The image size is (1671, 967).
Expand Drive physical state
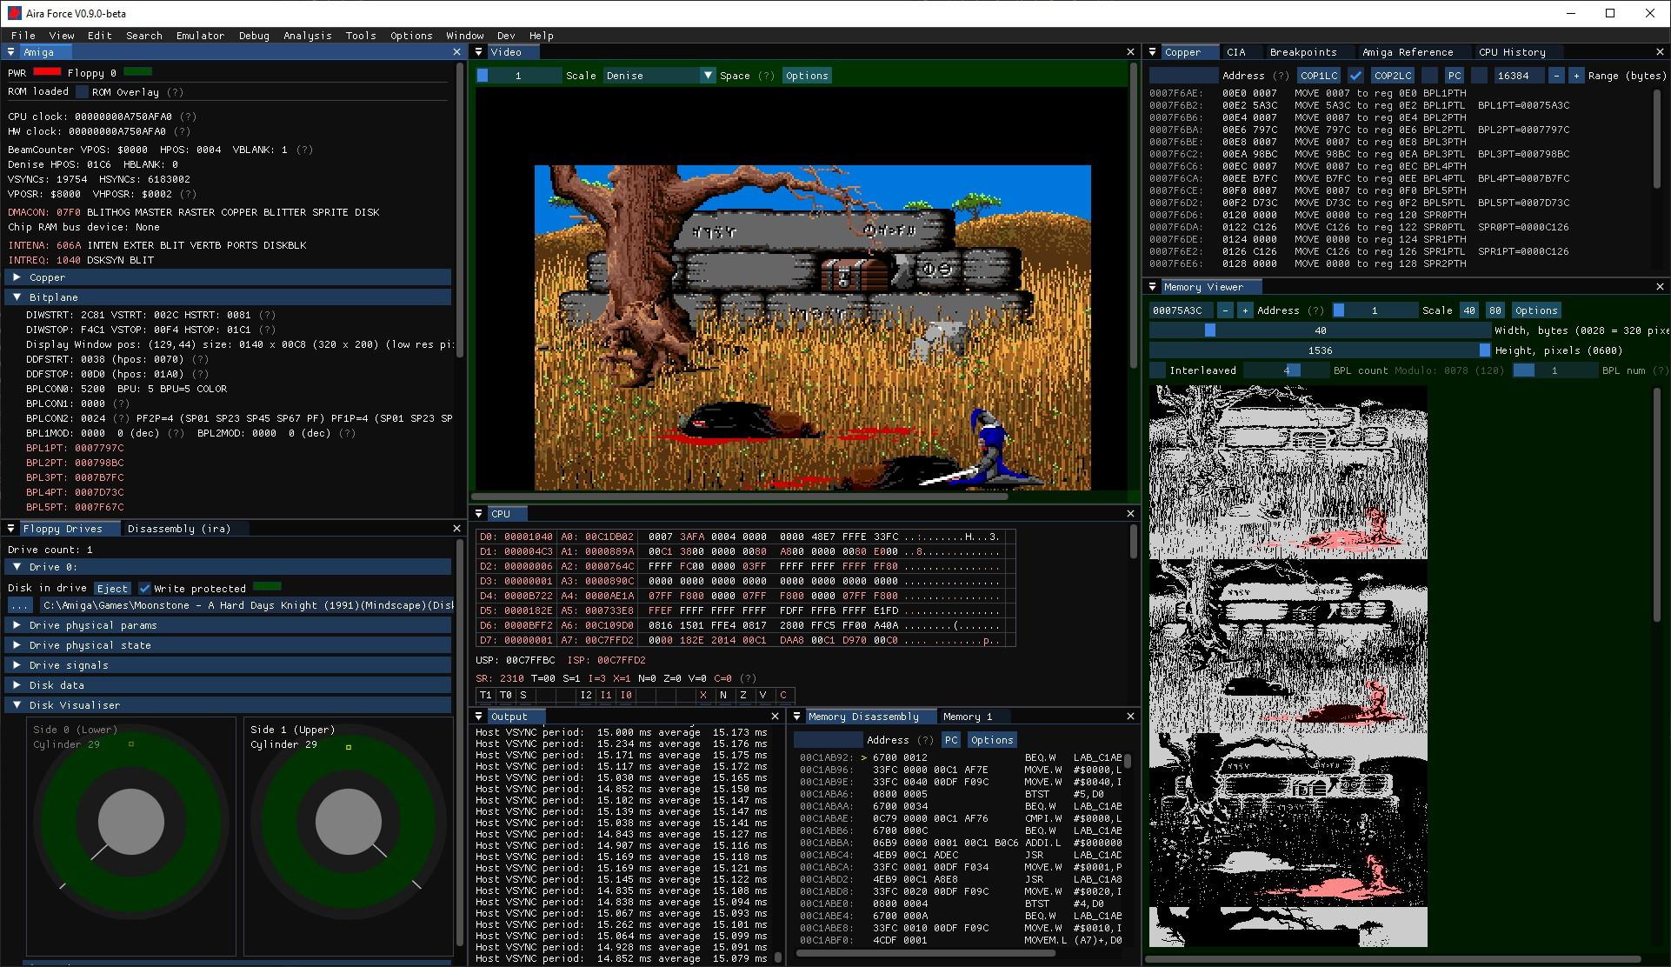click(229, 645)
